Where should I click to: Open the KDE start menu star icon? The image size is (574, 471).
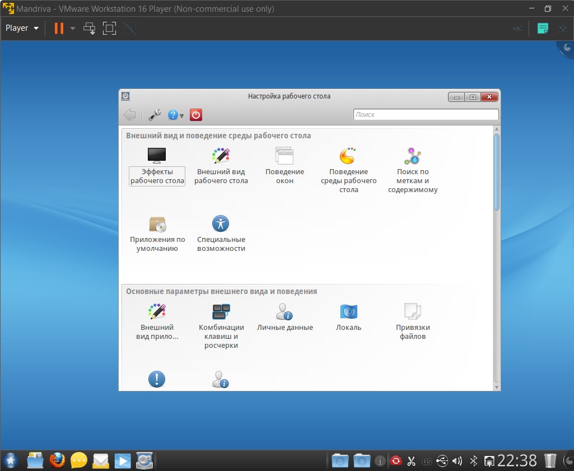pos(10,460)
